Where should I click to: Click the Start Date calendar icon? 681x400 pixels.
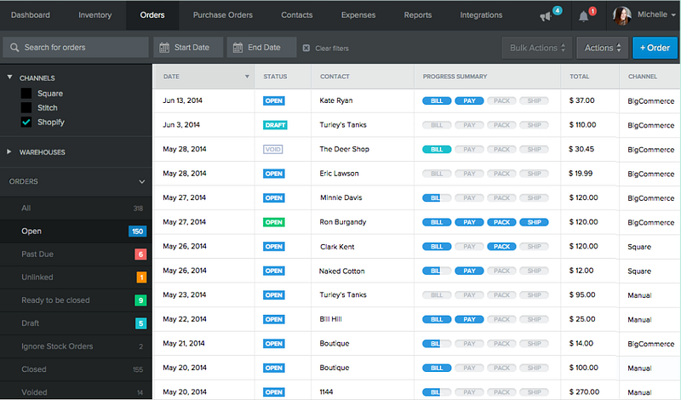164,48
